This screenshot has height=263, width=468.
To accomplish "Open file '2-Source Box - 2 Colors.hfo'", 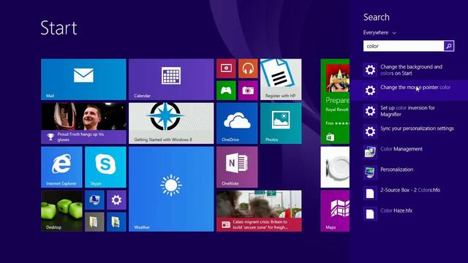I will coord(409,193).
